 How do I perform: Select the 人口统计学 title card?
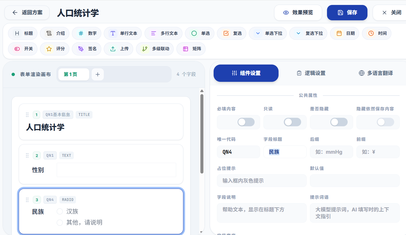101,122
